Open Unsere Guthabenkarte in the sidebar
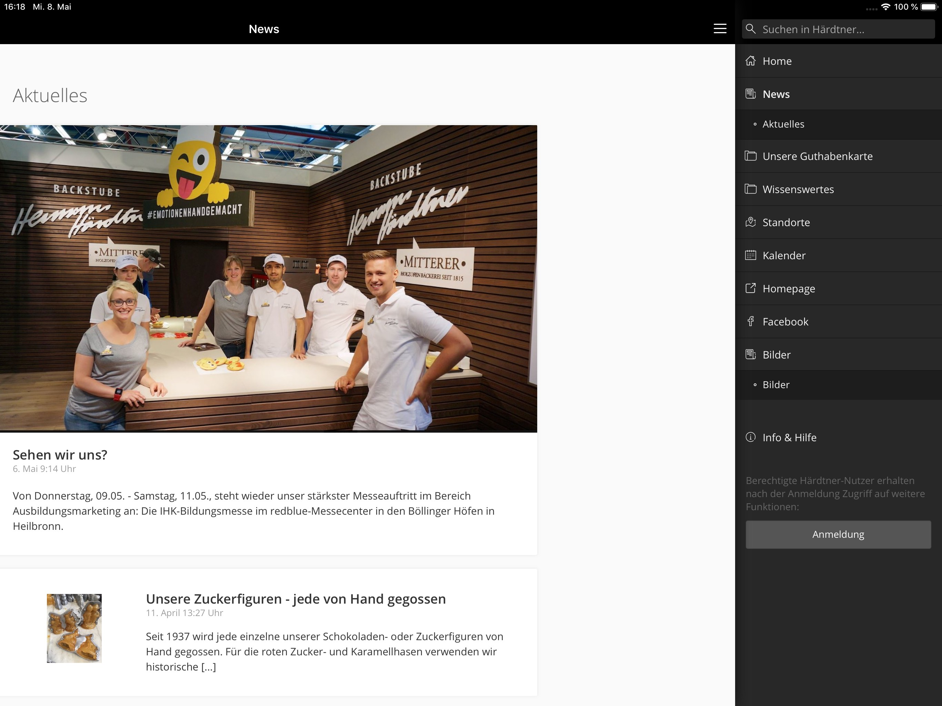 (x=839, y=156)
